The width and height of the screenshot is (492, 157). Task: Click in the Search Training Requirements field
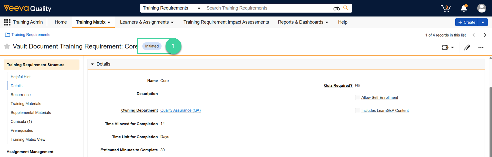pyautogui.click(x=268, y=8)
